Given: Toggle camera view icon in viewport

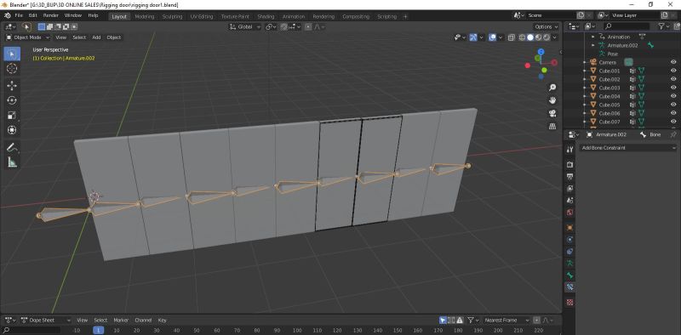Looking at the screenshot, I should point(552,113).
